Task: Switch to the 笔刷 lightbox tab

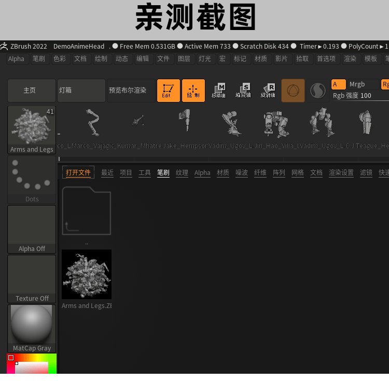Action: coord(163,172)
